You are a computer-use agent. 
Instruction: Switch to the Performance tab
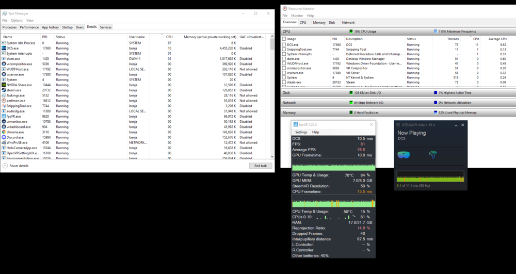point(29,27)
